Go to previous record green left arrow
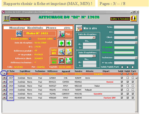The image size is (149, 114). [x=61, y=43]
